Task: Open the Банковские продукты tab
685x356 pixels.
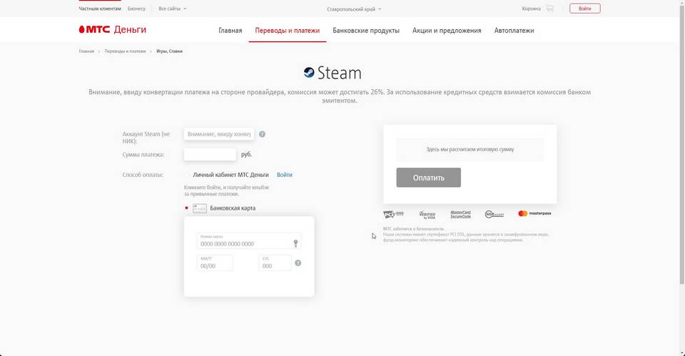Action: [x=366, y=31]
